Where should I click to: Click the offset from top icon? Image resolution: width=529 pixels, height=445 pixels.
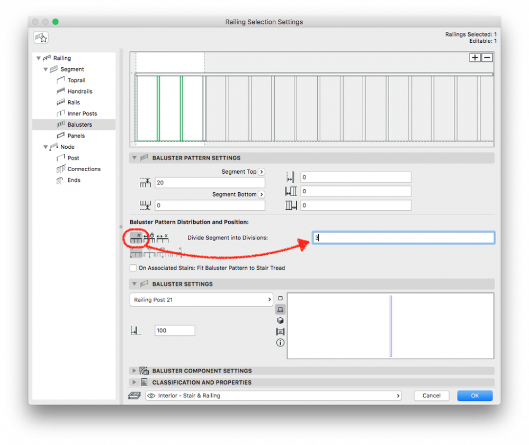coord(146,183)
